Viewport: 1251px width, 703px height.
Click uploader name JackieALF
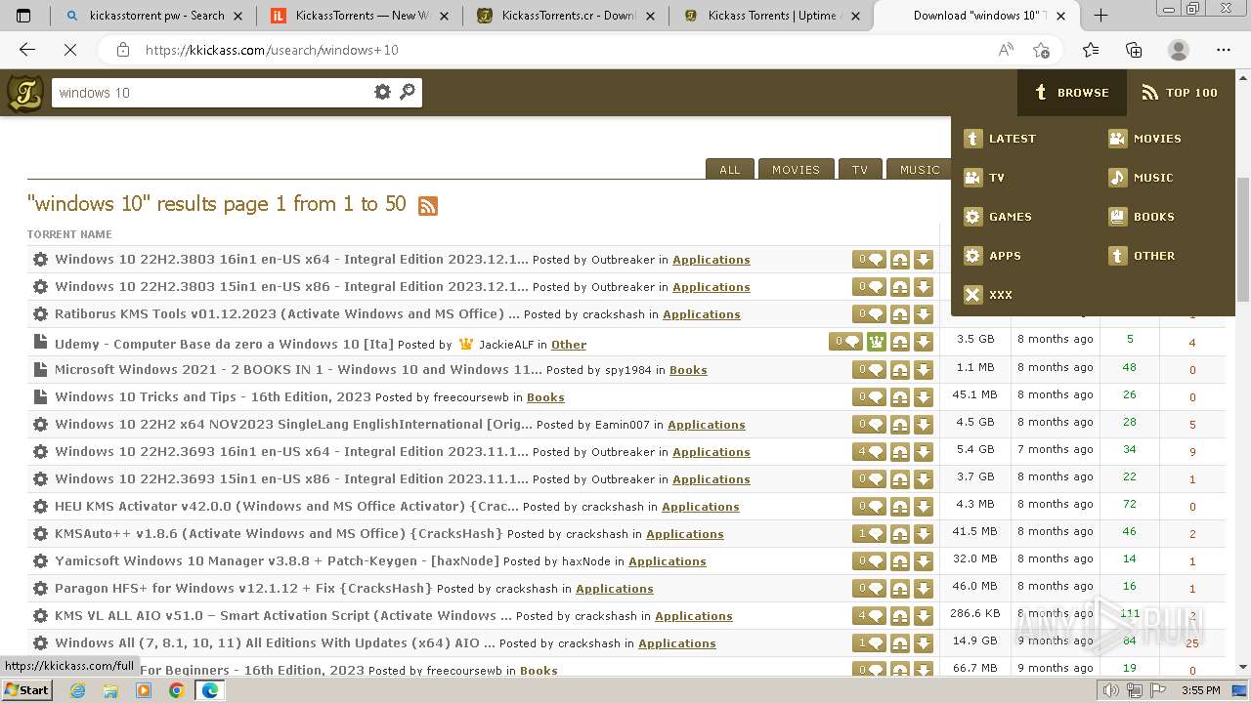coord(506,345)
